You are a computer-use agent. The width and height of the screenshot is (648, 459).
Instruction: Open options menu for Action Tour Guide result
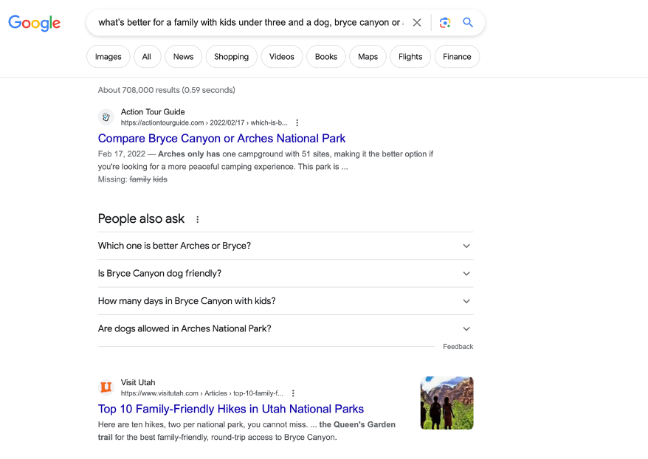[x=297, y=122]
